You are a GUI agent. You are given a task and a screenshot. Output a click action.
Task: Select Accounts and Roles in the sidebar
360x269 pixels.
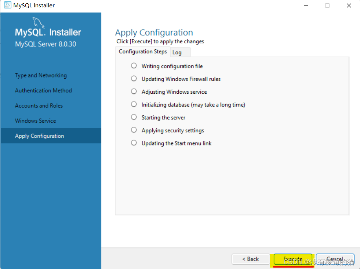[x=39, y=105]
